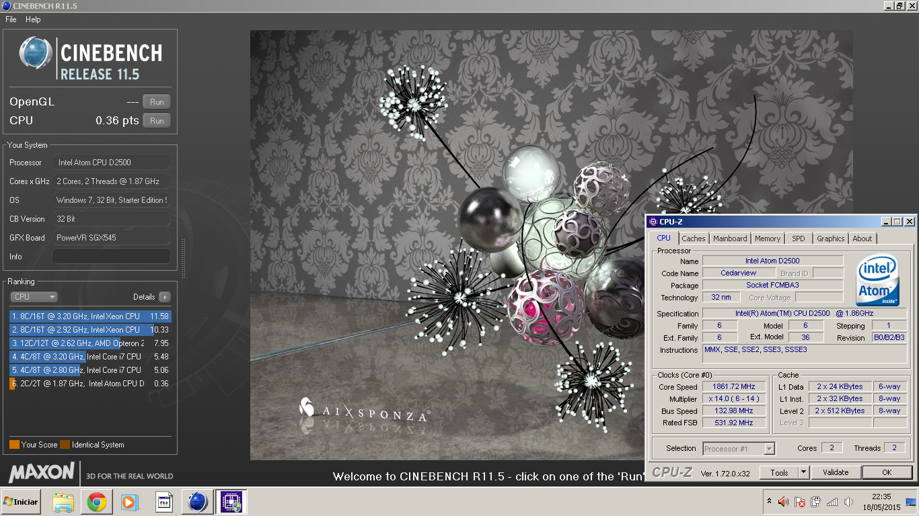
Task: Select ranking row 2C/2T Intel Atom
Action: (90, 384)
